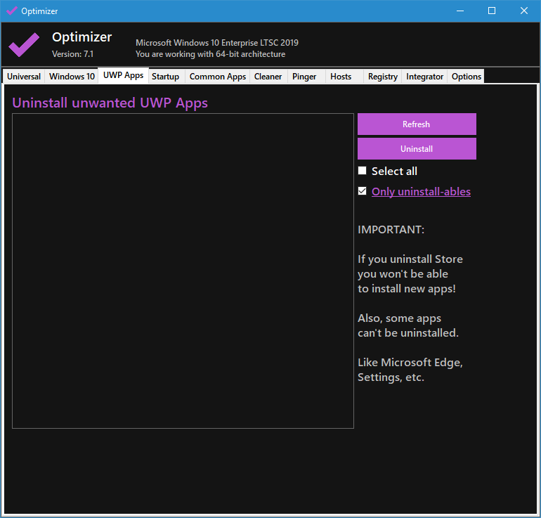
Task: Select the UWP Apps tab
Action: pyautogui.click(x=123, y=75)
